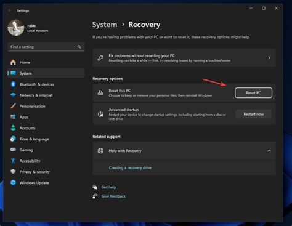Select Accounts in the sidebar
The width and height of the screenshot is (292, 226).
[46, 128]
